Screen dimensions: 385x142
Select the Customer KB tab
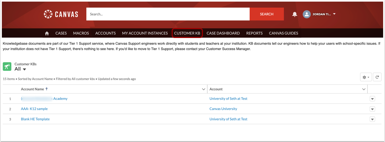(187, 33)
